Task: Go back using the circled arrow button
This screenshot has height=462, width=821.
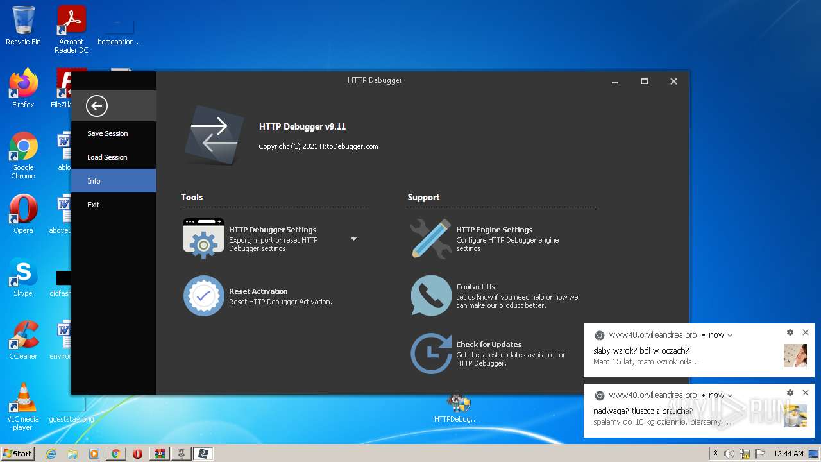Action: [97, 106]
